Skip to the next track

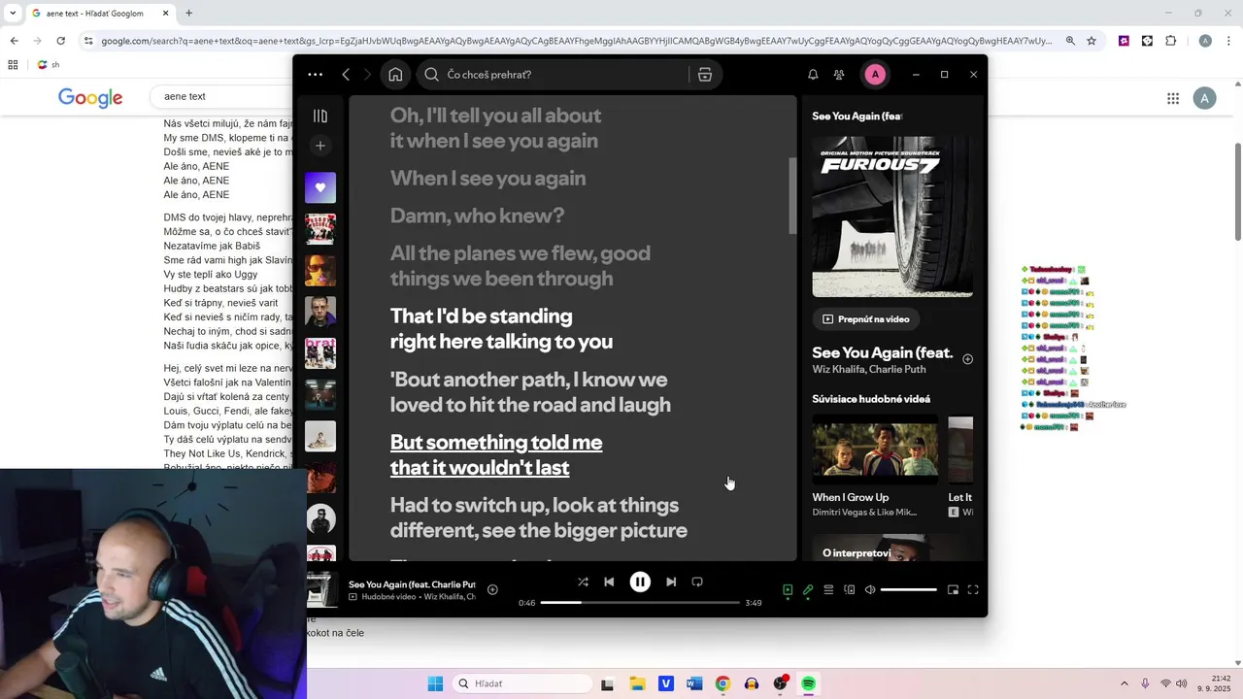click(x=671, y=582)
